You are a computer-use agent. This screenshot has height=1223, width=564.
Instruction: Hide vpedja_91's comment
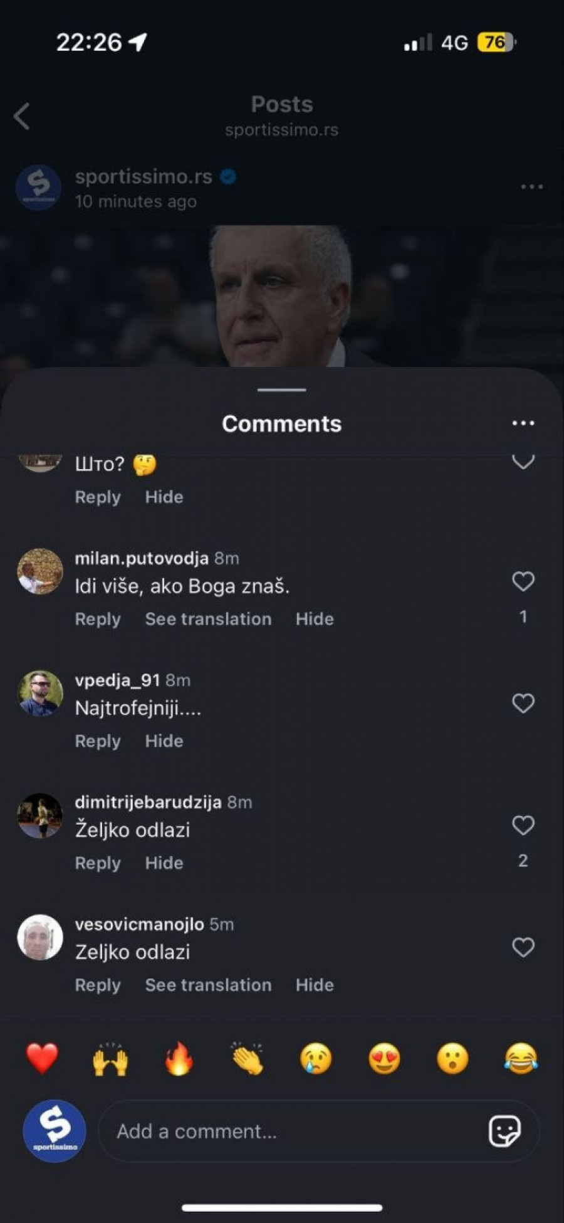pos(164,741)
